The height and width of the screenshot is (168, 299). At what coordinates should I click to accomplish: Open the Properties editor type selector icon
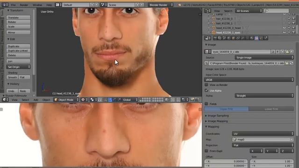(x=207, y=38)
